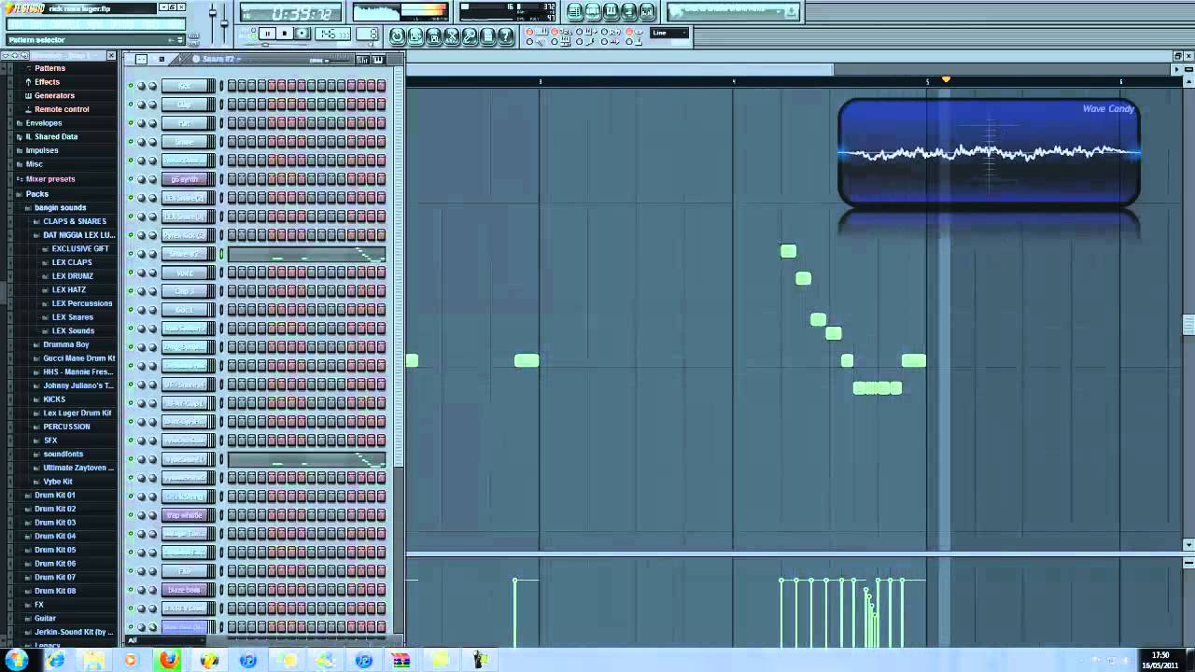
Task: Click the blaze bass channel button
Action: (x=184, y=590)
